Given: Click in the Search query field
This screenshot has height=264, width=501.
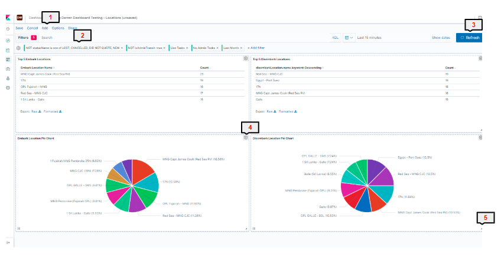Looking at the screenshot, I should (184, 38).
